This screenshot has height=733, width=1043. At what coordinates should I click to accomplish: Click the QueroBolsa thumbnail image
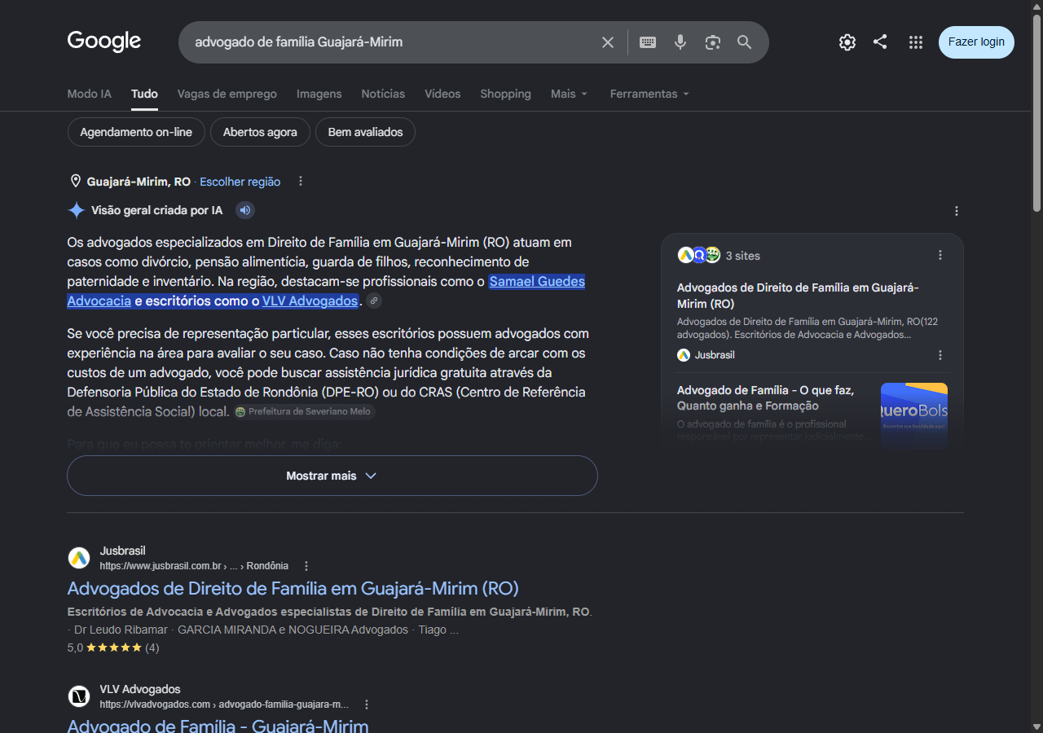(x=914, y=414)
